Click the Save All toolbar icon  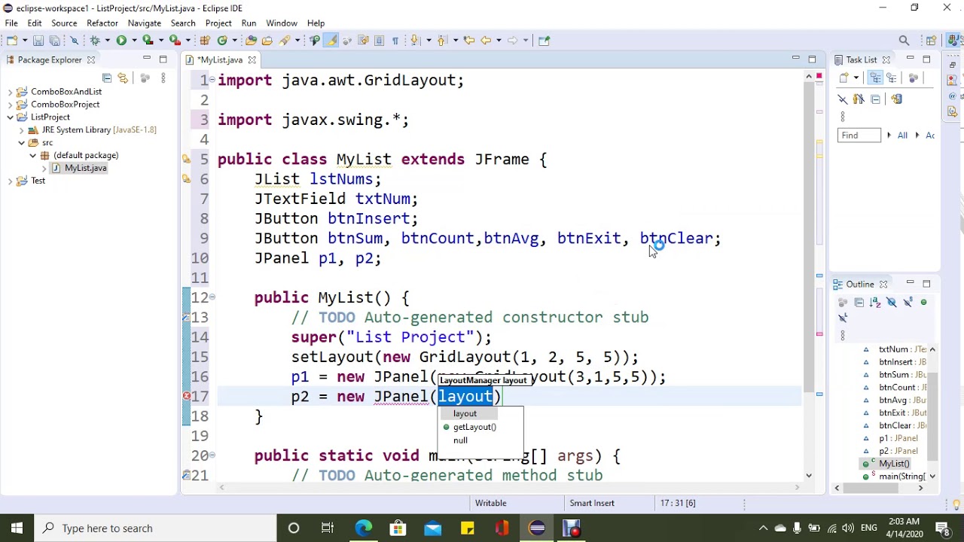[54, 40]
